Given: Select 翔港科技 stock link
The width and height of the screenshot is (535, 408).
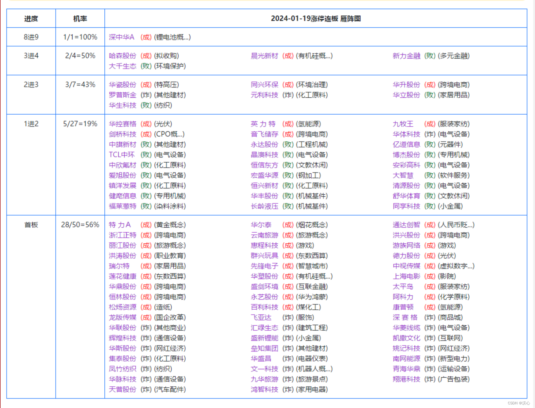Looking at the screenshot, I should [x=406, y=379].
